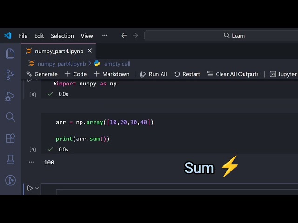Screen dimensions: 298x223
Task: Open the Selection menu
Action: coord(62,36)
